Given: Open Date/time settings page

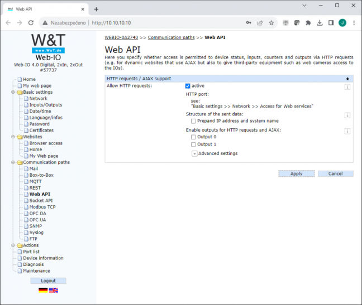Looking at the screenshot, I should click(x=40, y=112).
